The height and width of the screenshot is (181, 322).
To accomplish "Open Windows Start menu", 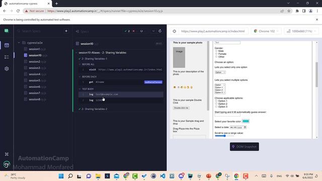I will (x=61, y=176).
